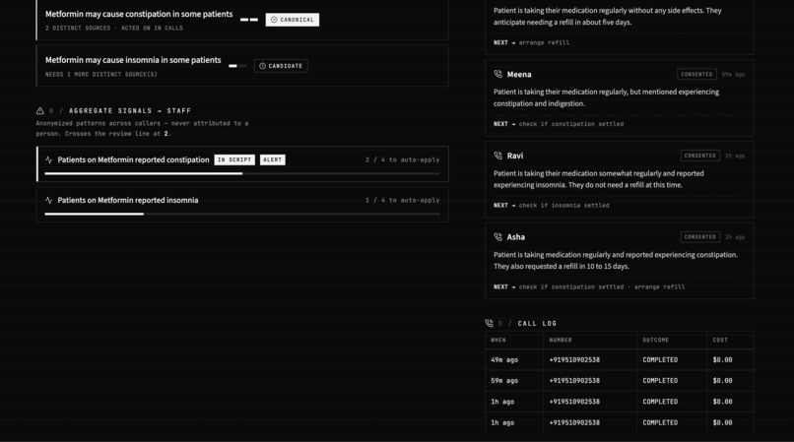Open the 'Metformin may cause insomnia in some patients' fact
This screenshot has width=794, height=442.
[242, 66]
